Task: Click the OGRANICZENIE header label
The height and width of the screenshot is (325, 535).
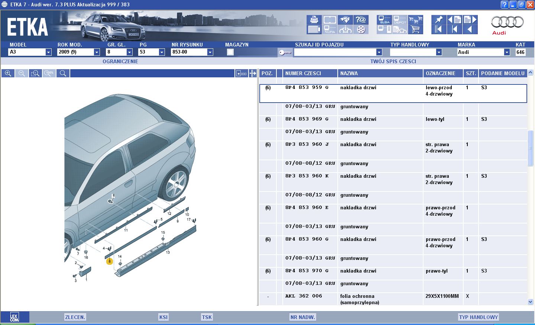Action: [x=120, y=61]
